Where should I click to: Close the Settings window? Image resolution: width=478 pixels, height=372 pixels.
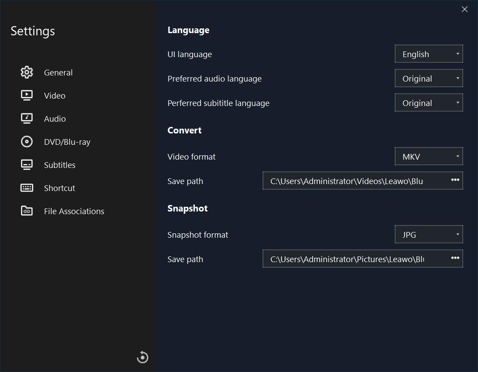pyautogui.click(x=464, y=9)
